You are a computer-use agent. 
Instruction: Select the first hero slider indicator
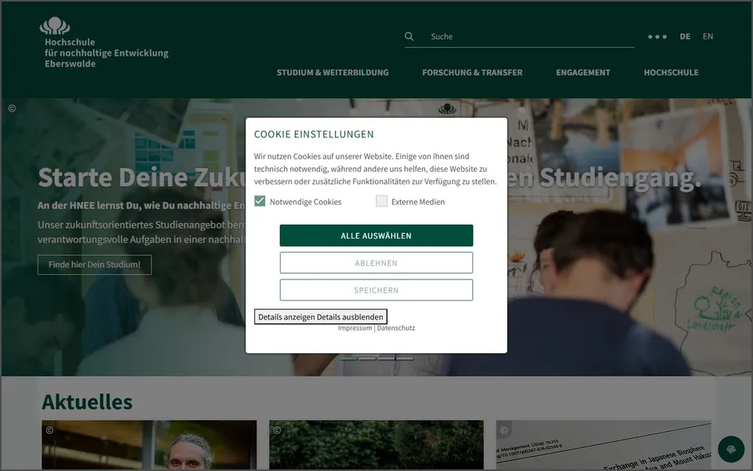(348, 358)
